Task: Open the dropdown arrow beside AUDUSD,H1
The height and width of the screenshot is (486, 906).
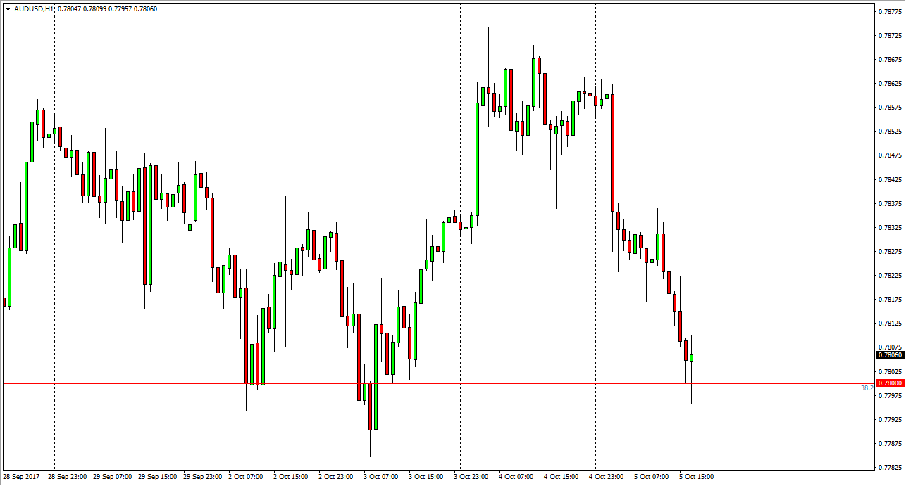Action: (8, 8)
